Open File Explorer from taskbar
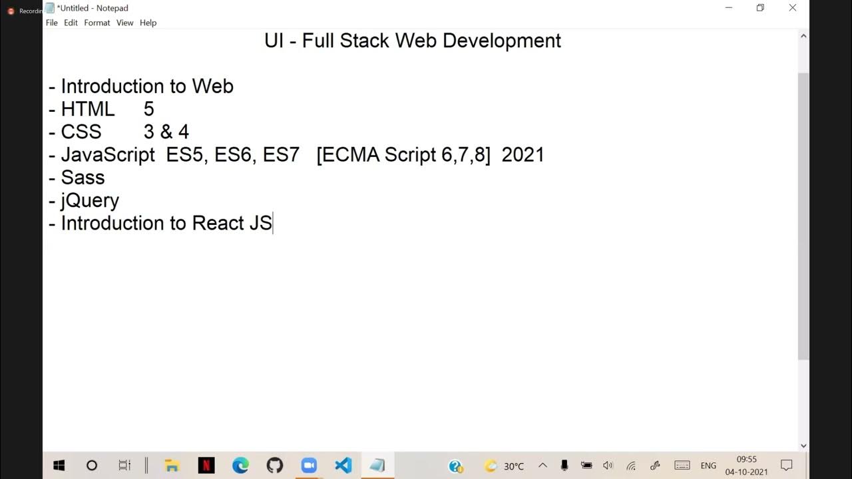 point(172,465)
